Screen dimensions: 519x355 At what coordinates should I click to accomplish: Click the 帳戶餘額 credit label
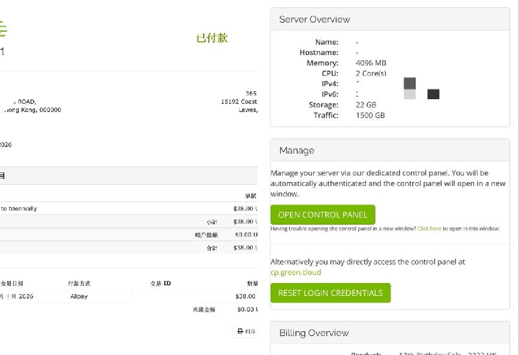[x=206, y=235]
